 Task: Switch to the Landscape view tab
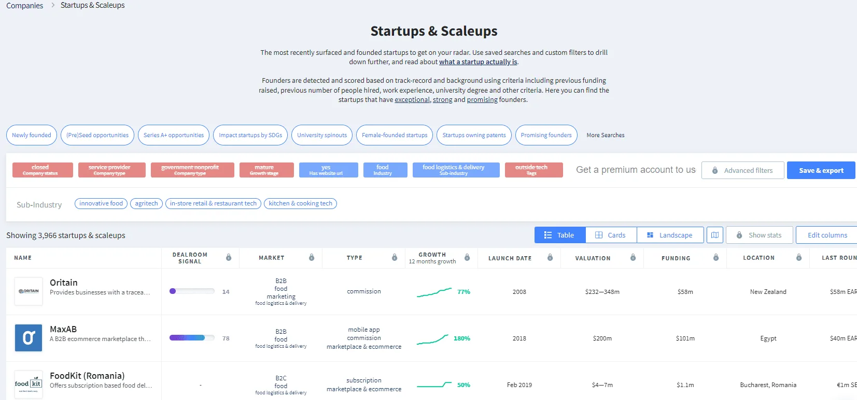[x=670, y=235]
